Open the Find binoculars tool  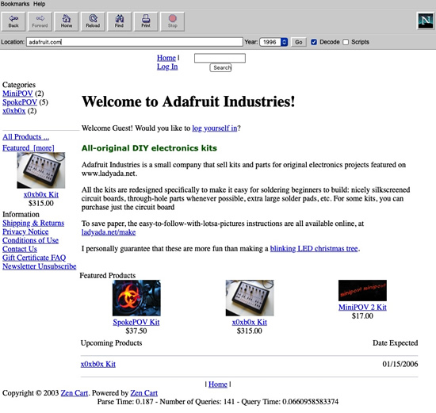(x=119, y=21)
